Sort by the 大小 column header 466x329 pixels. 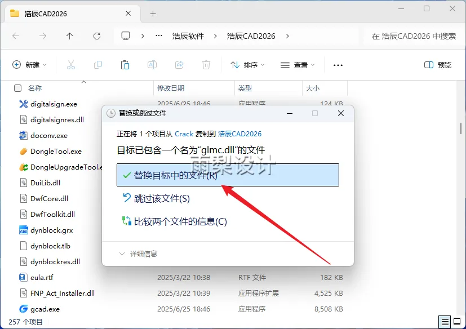tap(313, 88)
